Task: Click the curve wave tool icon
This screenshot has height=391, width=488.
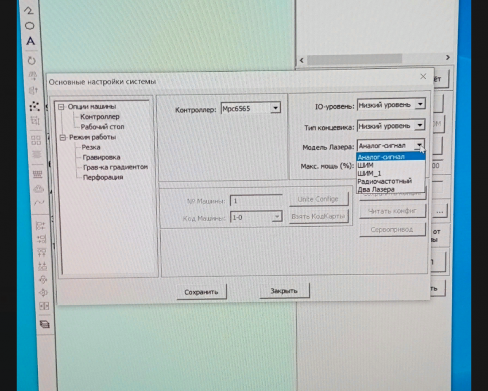Action: point(39,203)
